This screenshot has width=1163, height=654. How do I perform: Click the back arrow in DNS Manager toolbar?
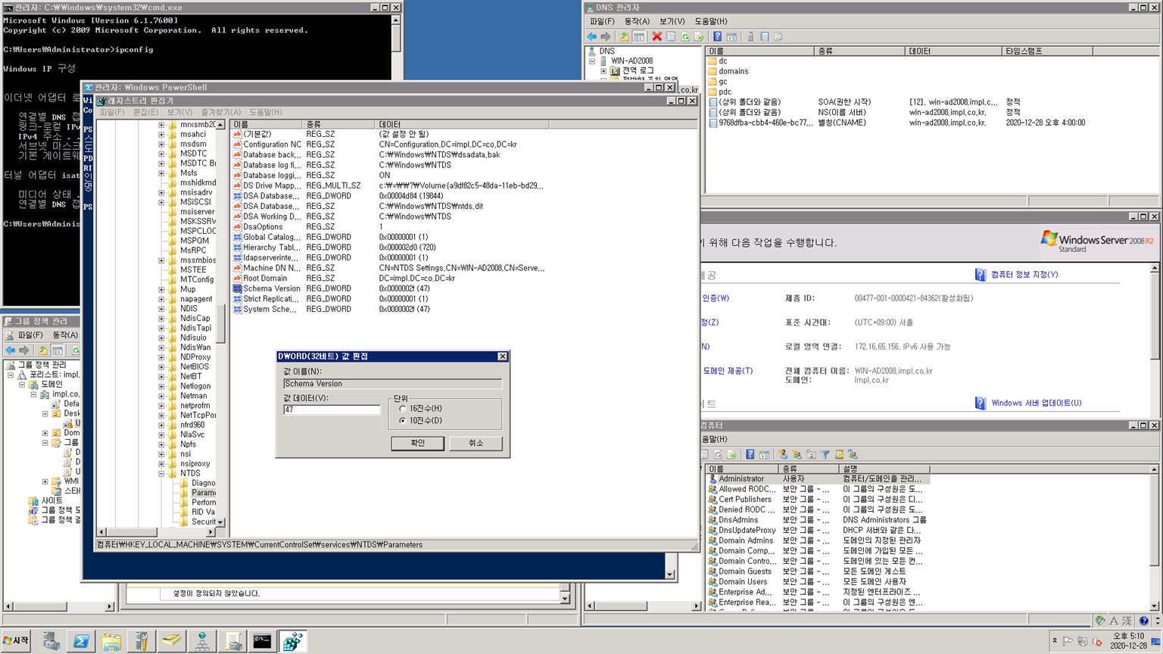pyautogui.click(x=591, y=36)
